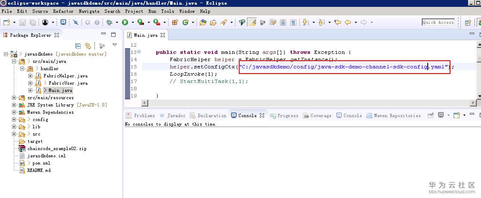The width and height of the screenshot is (481, 198).
Task: Expand the src/main/resources folder
Action: pos(14,98)
